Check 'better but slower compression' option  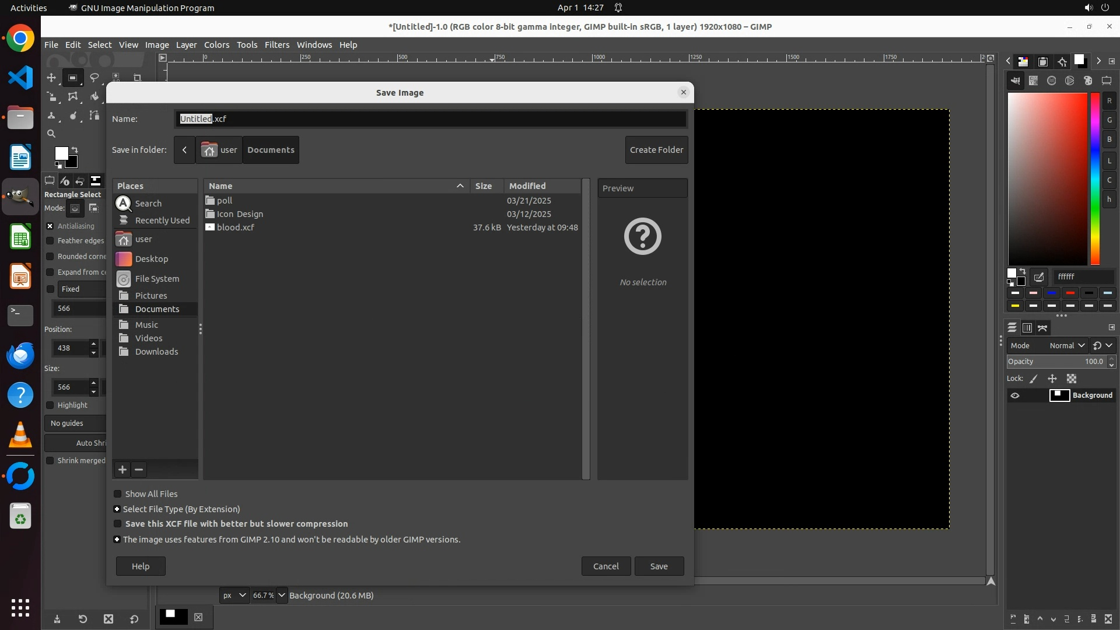click(x=117, y=524)
